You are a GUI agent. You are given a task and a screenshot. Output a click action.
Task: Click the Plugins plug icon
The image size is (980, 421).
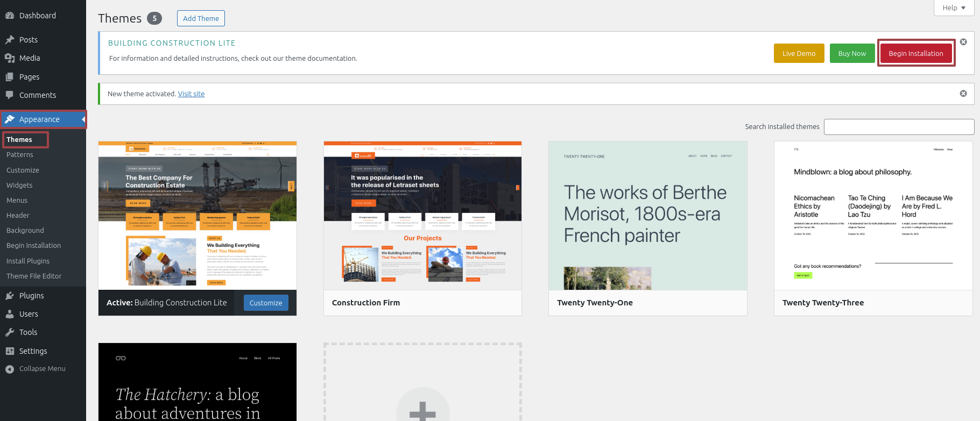tap(10, 296)
